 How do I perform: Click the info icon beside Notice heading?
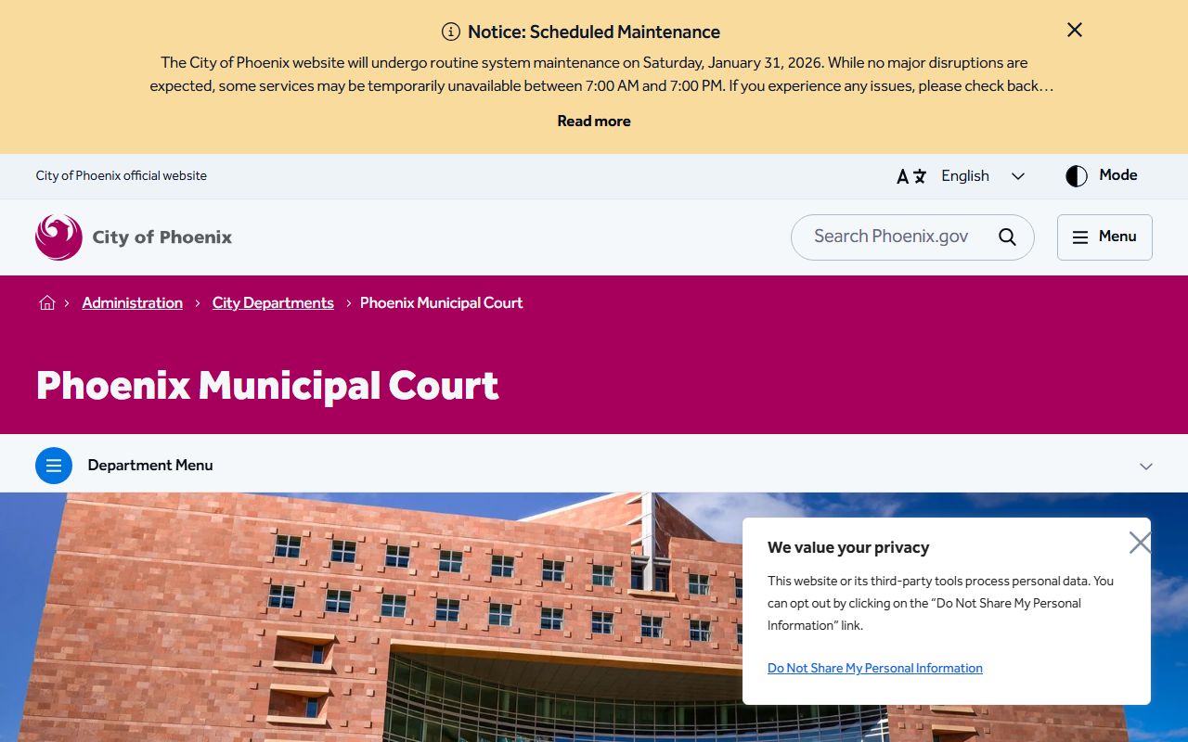pos(451,32)
